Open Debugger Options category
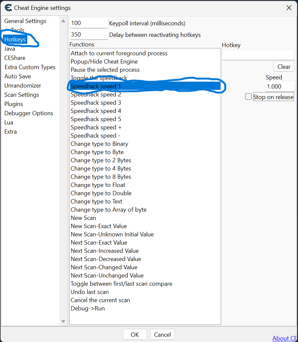The height and width of the screenshot is (342, 298). tap(29, 113)
